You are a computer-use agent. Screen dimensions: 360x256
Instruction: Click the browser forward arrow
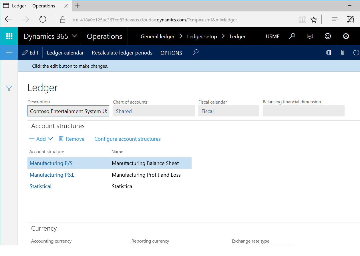(x=25, y=19)
